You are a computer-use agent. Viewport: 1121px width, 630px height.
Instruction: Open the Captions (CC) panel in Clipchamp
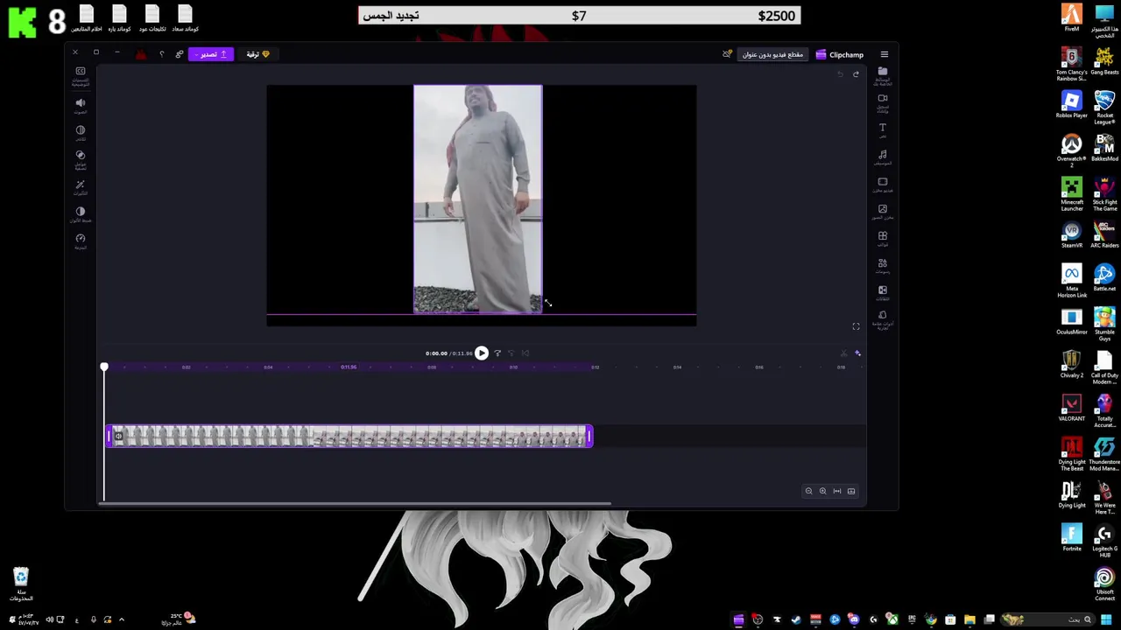coord(80,75)
